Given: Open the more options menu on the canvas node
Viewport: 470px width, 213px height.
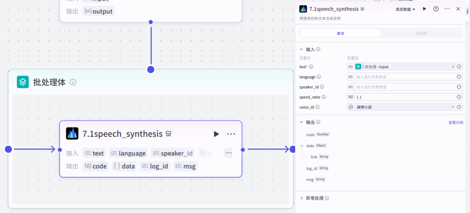Looking at the screenshot, I should click(x=231, y=134).
